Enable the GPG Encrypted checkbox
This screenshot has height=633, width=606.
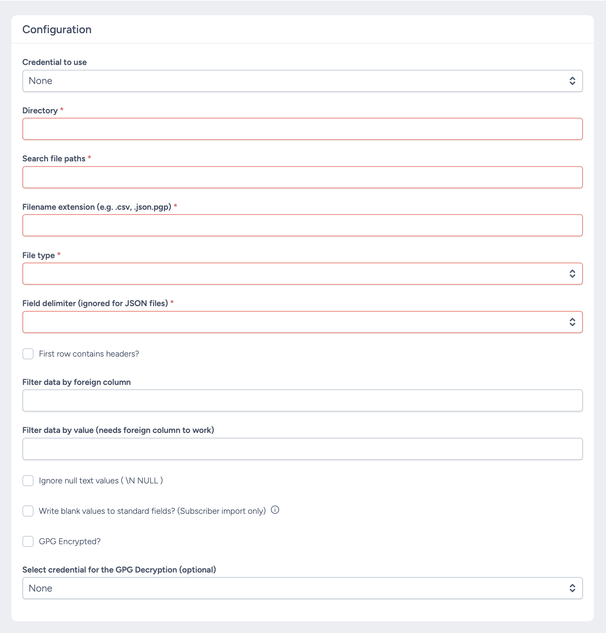coord(28,541)
